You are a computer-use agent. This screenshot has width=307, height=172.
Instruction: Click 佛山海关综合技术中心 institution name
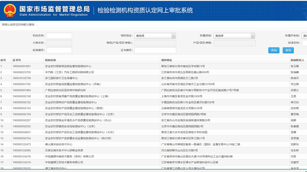[x=58, y=144]
